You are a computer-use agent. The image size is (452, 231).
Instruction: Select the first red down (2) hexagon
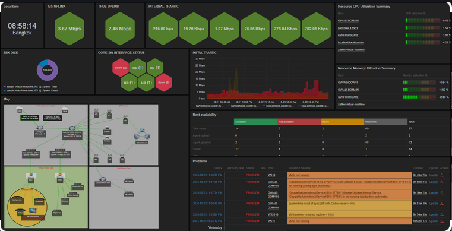point(121,68)
